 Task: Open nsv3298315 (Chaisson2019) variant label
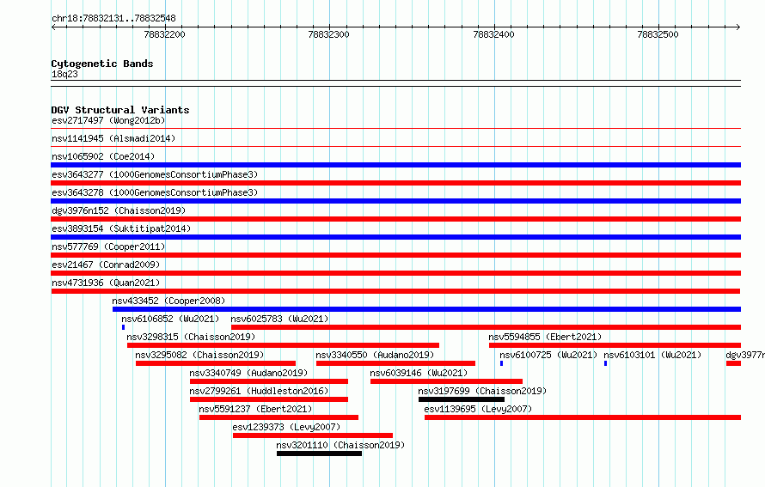point(191,337)
